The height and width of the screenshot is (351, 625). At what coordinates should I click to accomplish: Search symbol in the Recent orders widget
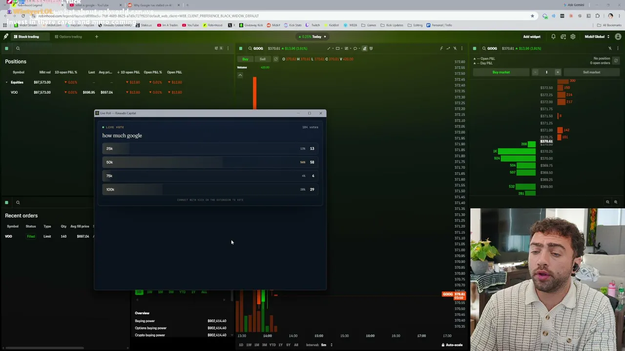click(x=18, y=202)
